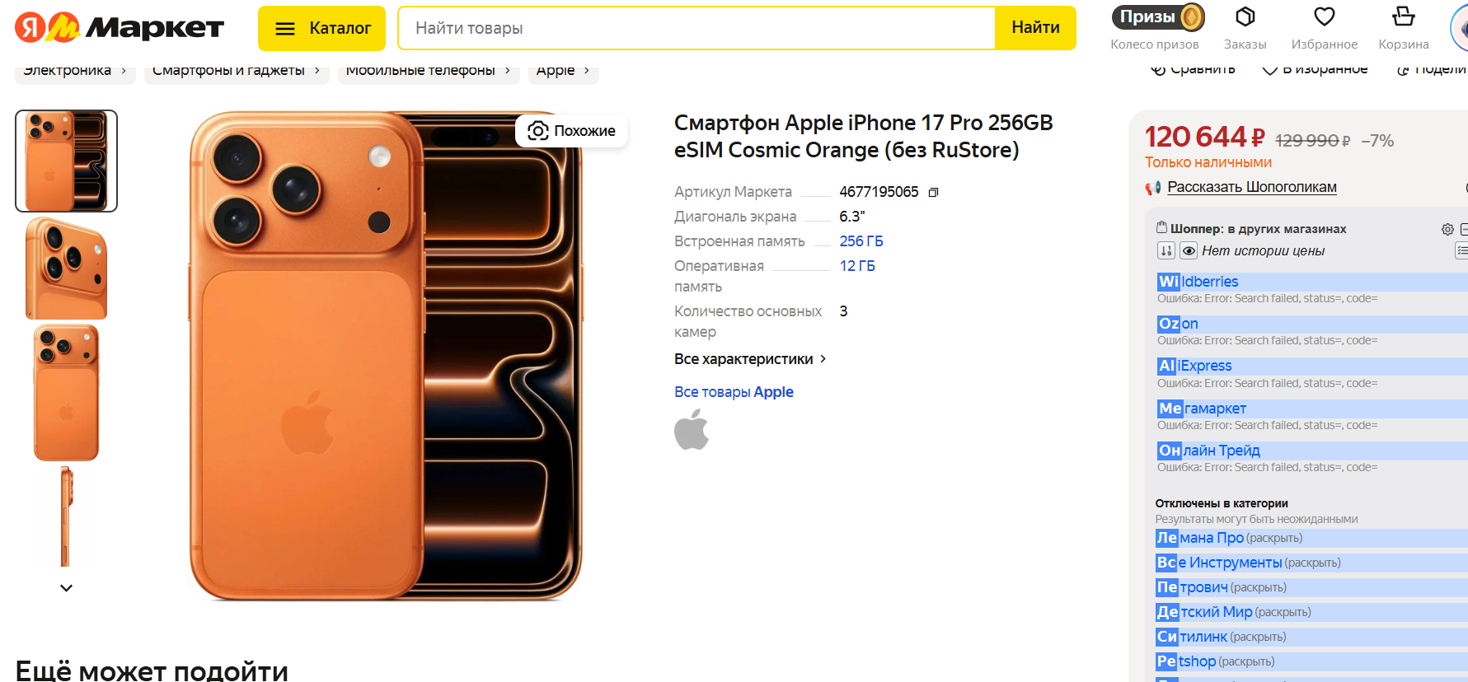Open Избранное favorites heart icon
Screen dimensions: 1468x682
click(1324, 17)
